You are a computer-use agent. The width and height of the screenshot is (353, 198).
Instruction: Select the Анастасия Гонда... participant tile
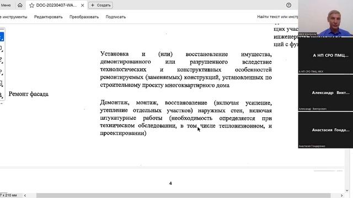[325, 130]
